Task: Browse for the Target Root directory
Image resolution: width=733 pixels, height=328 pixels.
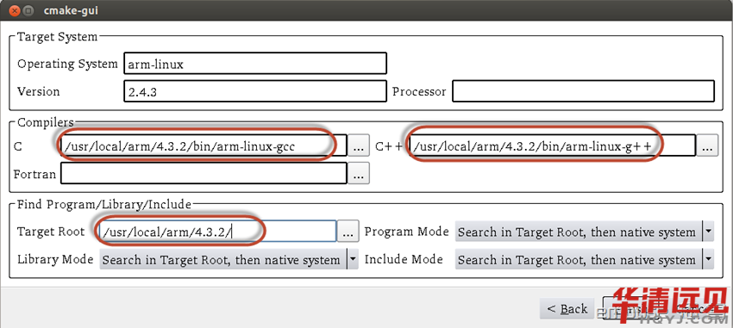Action: (x=348, y=232)
